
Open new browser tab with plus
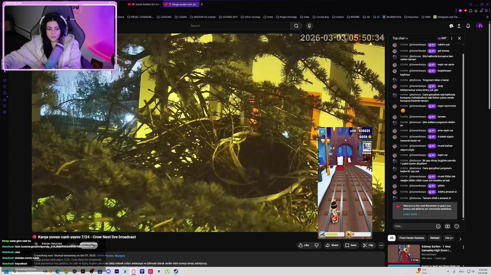(202, 4)
